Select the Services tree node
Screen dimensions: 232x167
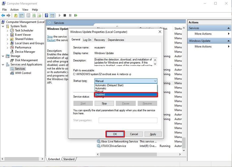(x=20, y=69)
